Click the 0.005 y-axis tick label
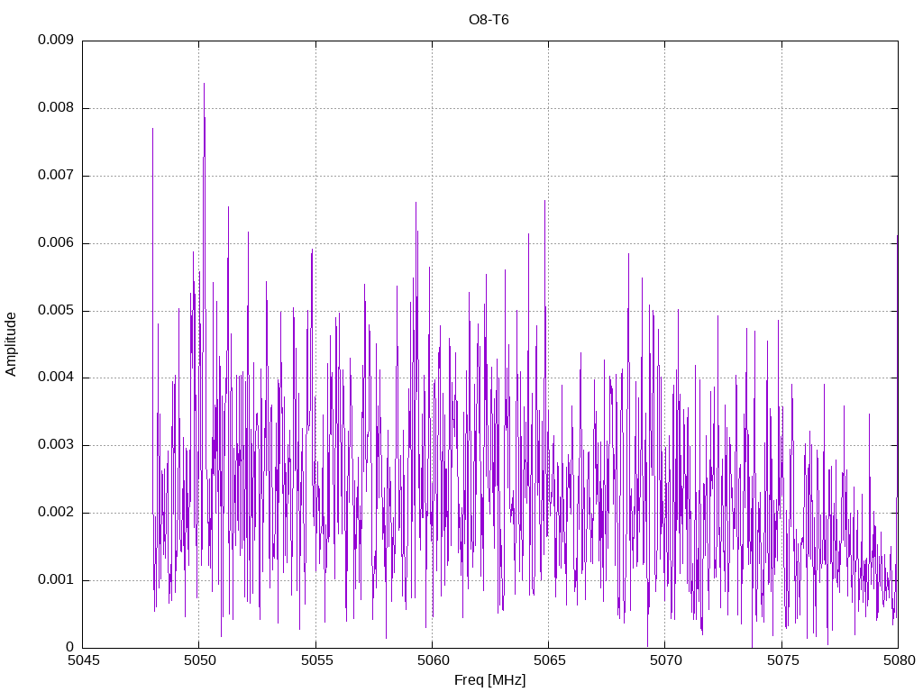The height and width of the screenshot is (692, 923). 56,310
